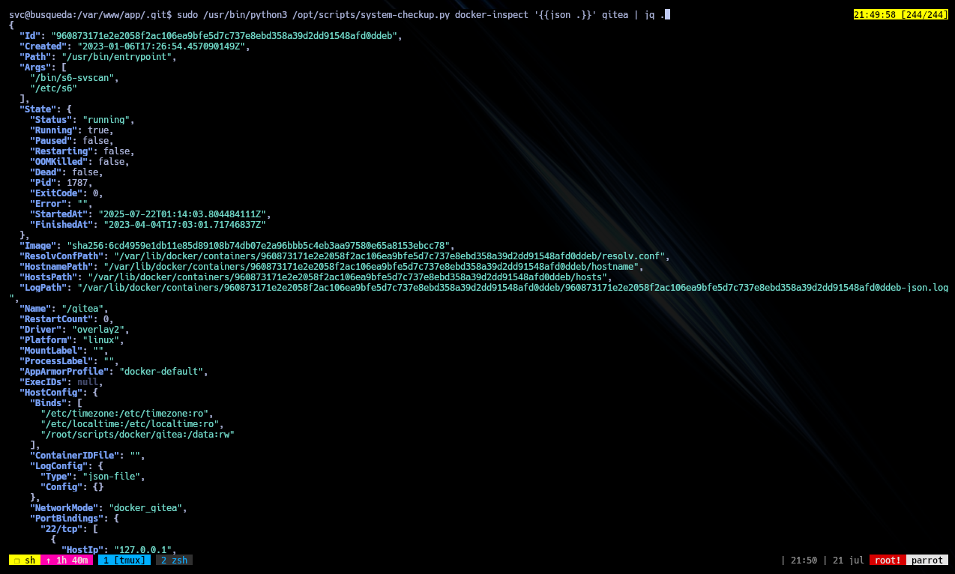Click the 21:50 clock in status bar
The width and height of the screenshot is (955, 574).
804,560
